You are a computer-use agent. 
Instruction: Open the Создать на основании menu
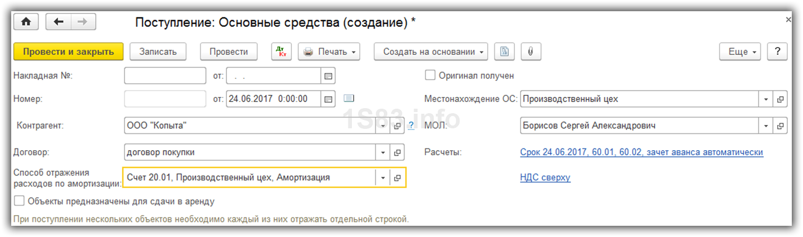430,52
